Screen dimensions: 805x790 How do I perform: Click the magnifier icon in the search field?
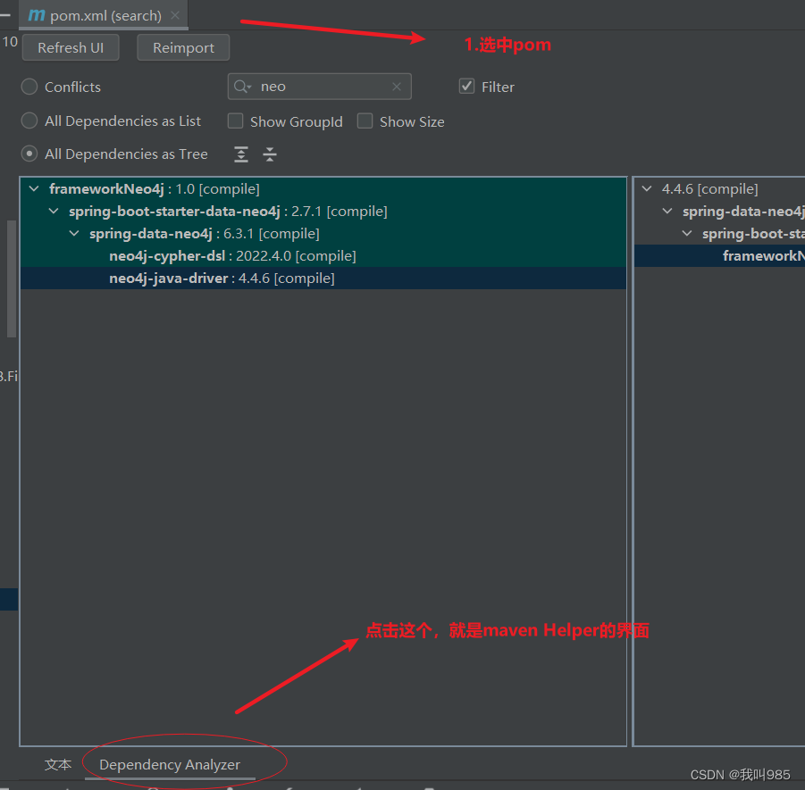(242, 86)
